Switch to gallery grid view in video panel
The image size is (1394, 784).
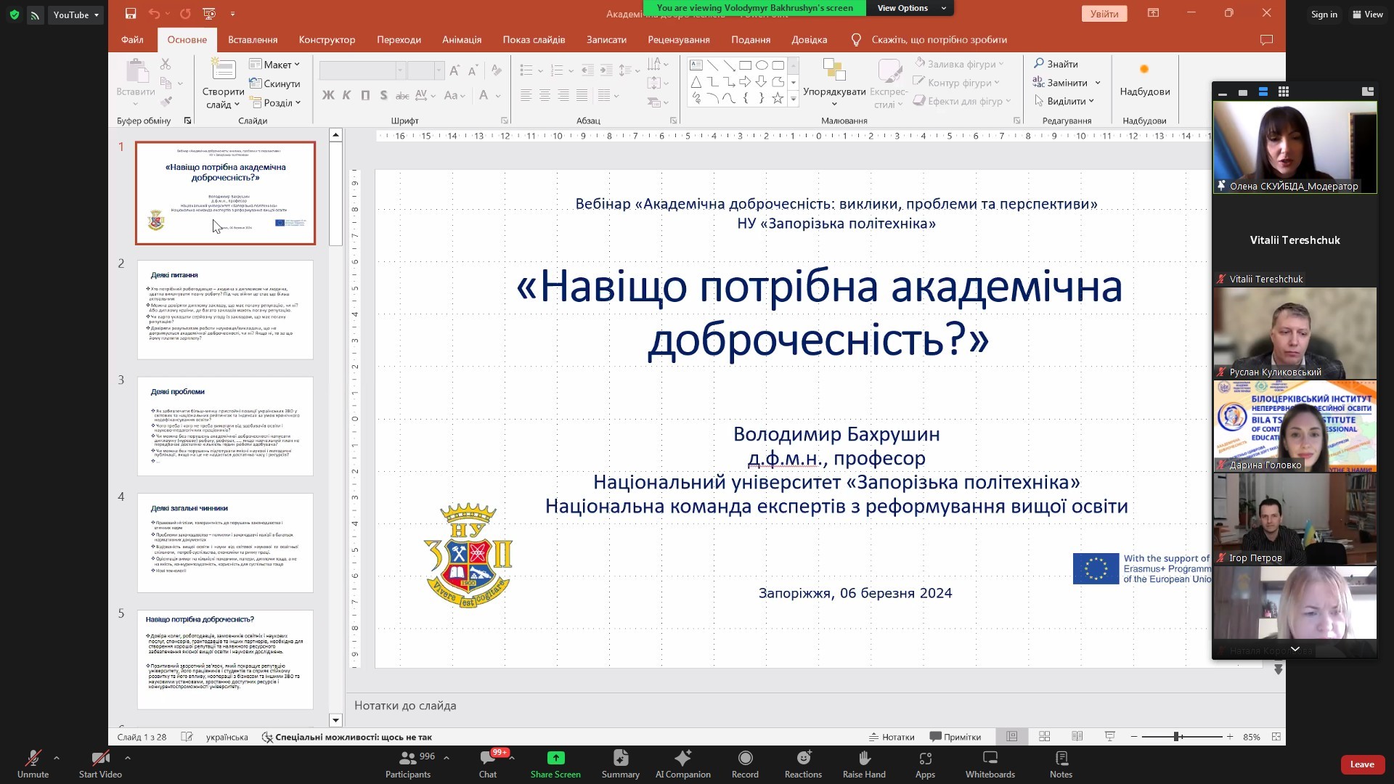point(1283,91)
